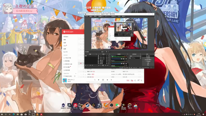
Task: Seek within the NetEase Music playback progress bar
Action: (x=103, y=82)
